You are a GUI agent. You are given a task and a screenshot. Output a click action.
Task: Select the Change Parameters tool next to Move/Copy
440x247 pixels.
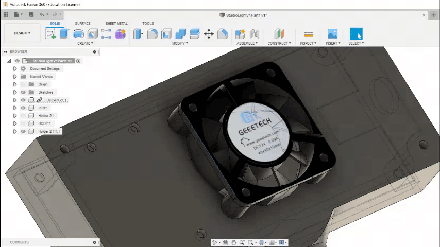point(223,34)
